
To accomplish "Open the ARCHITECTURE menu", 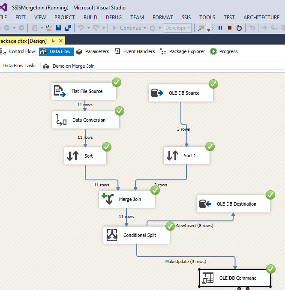I will [261, 18].
